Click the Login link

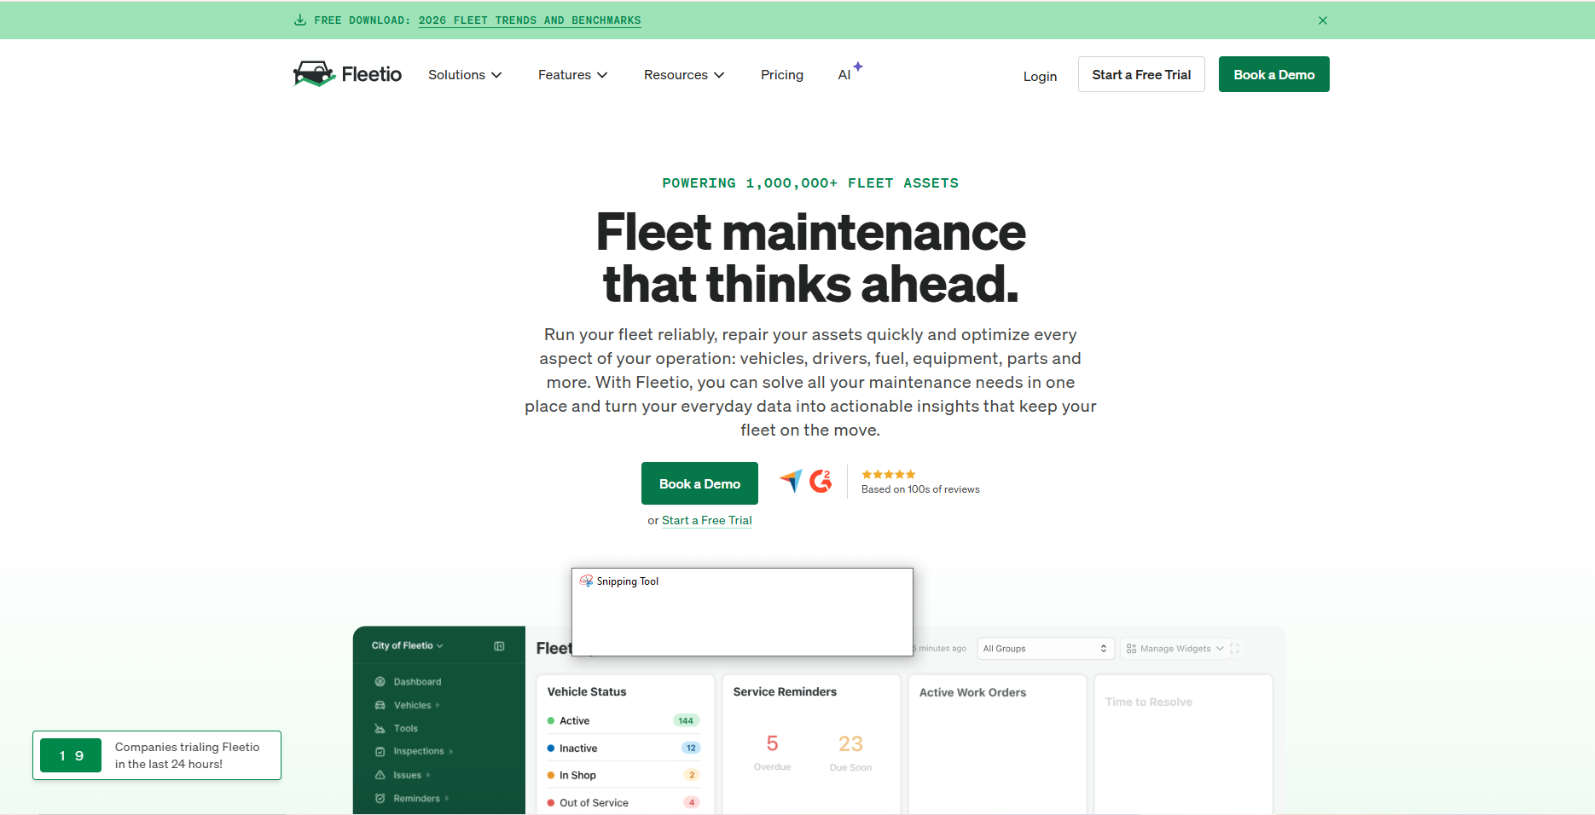(x=1040, y=77)
